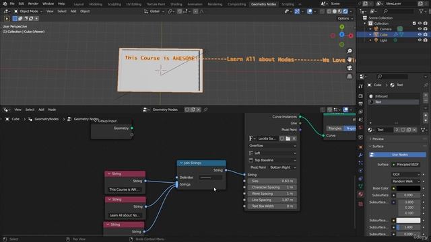Click the Size 0.63 m field
Screen dimensions: 431x242
[x=272, y=181]
